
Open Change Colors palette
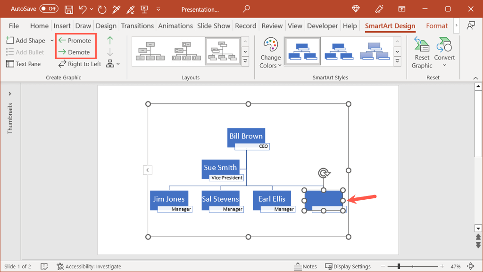270,53
